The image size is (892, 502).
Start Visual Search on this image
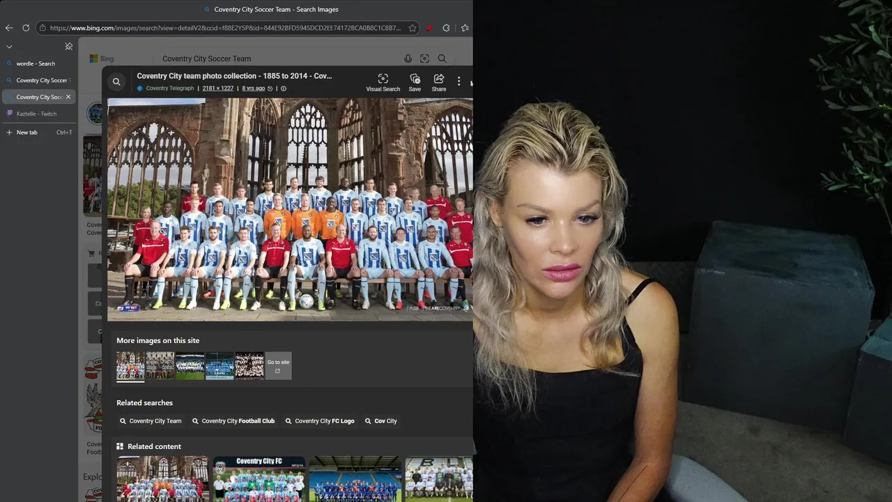[383, 82]
